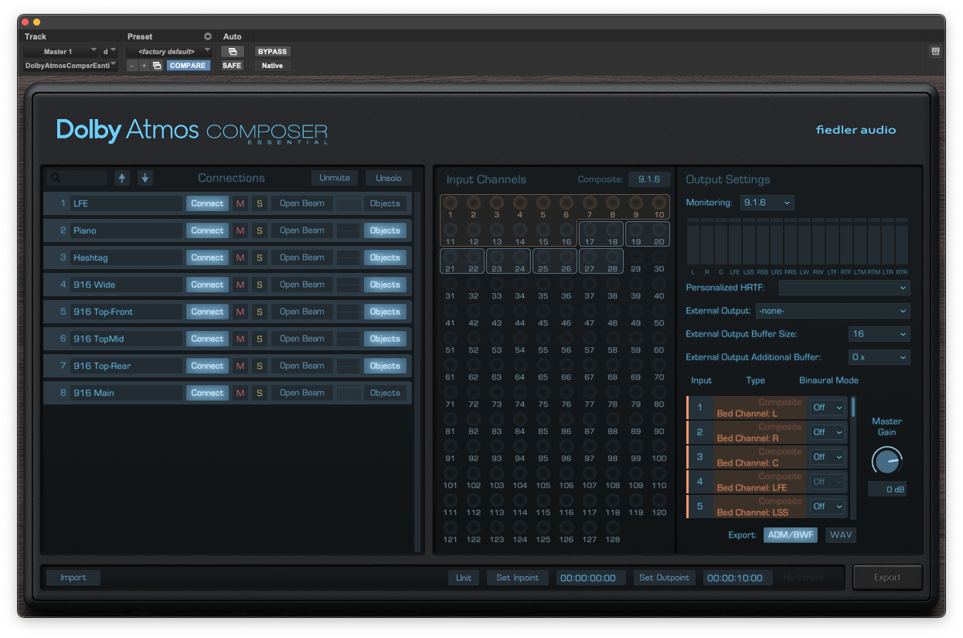Click the Master Gain 0 dB value field
Screen dimensions: 963x638
coord(886,490)
